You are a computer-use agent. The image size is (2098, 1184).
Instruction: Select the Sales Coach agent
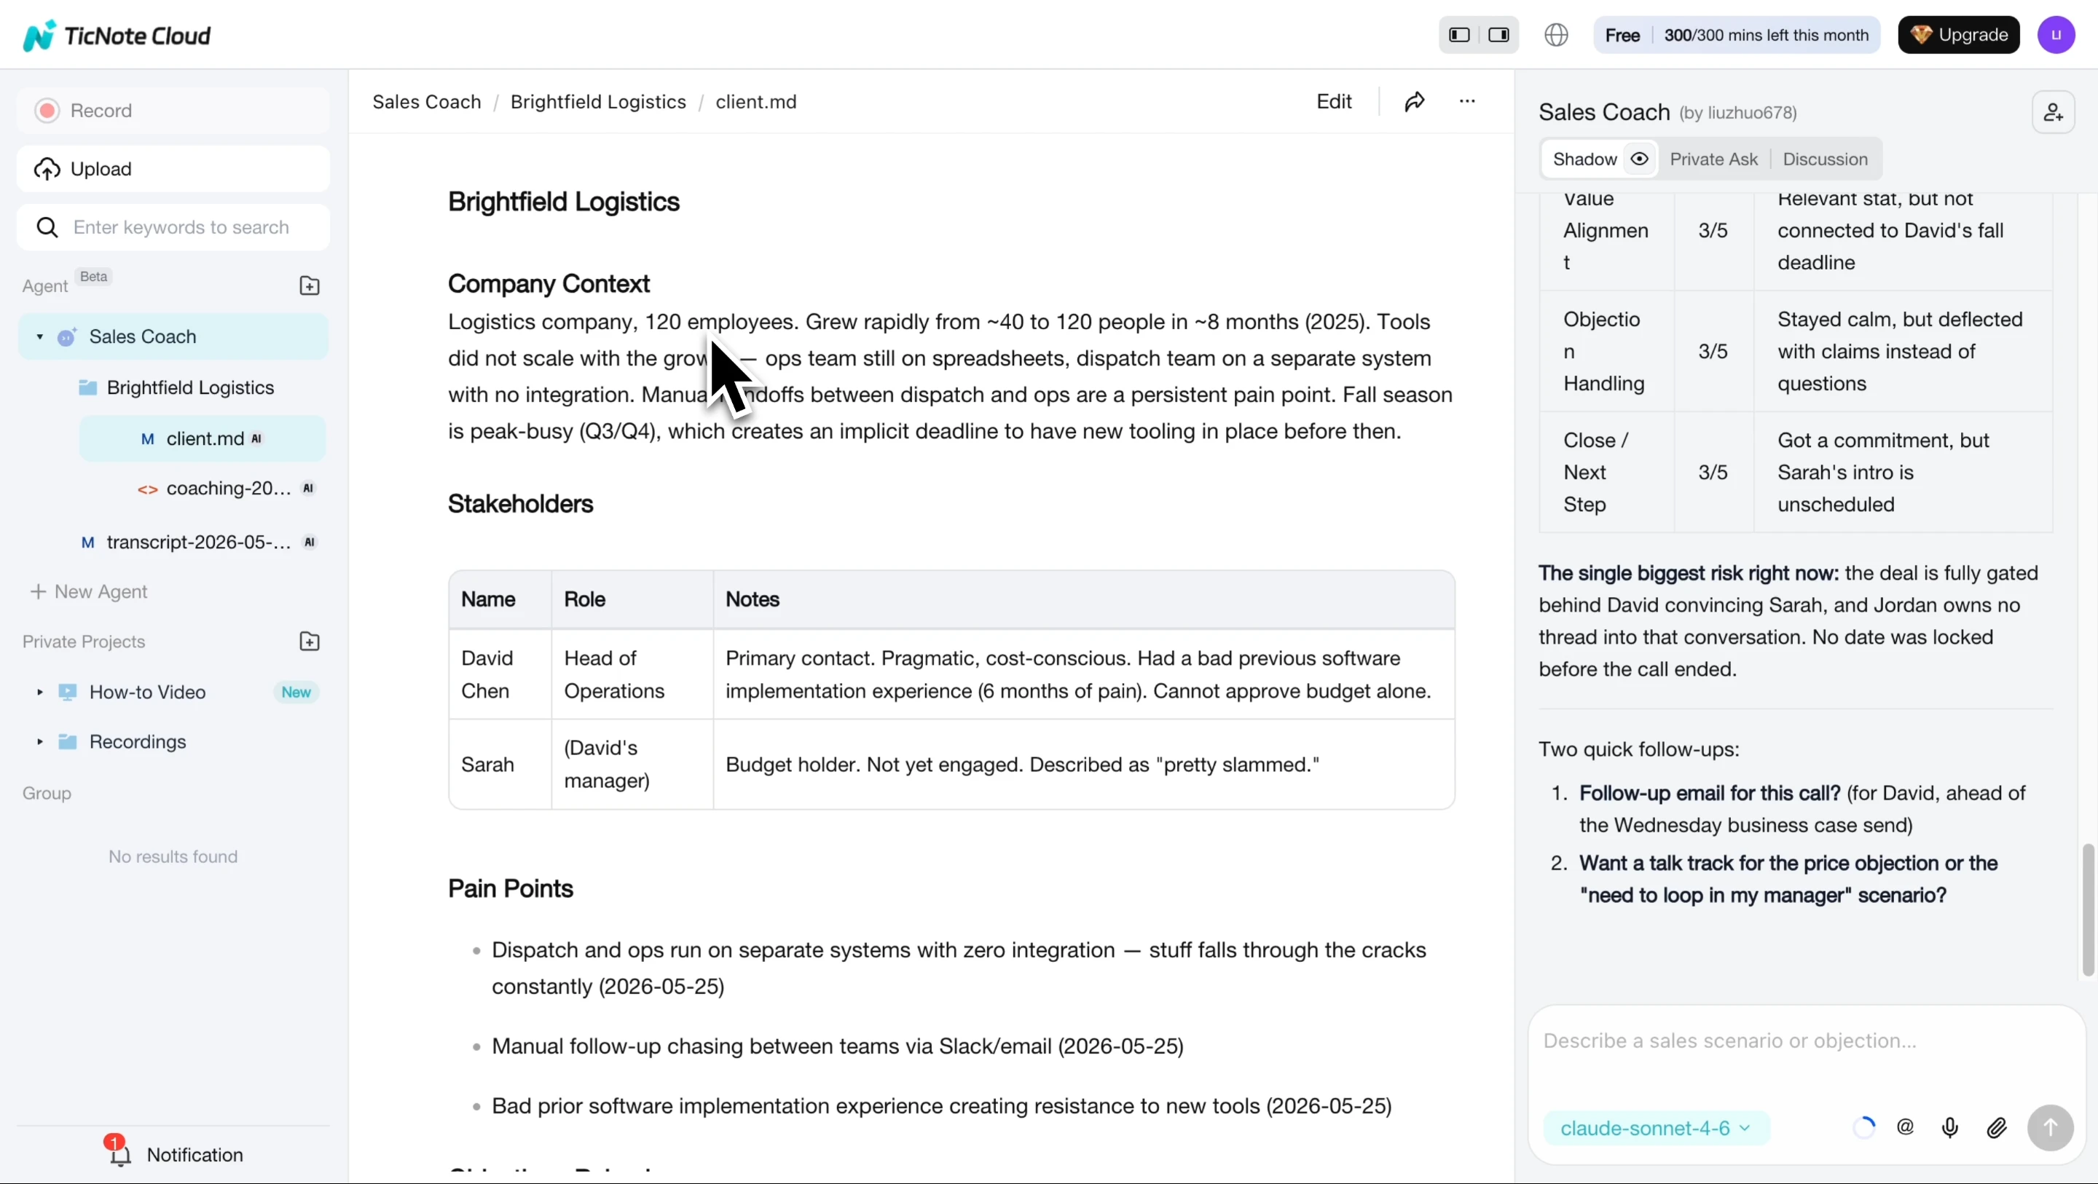[173, 336]
